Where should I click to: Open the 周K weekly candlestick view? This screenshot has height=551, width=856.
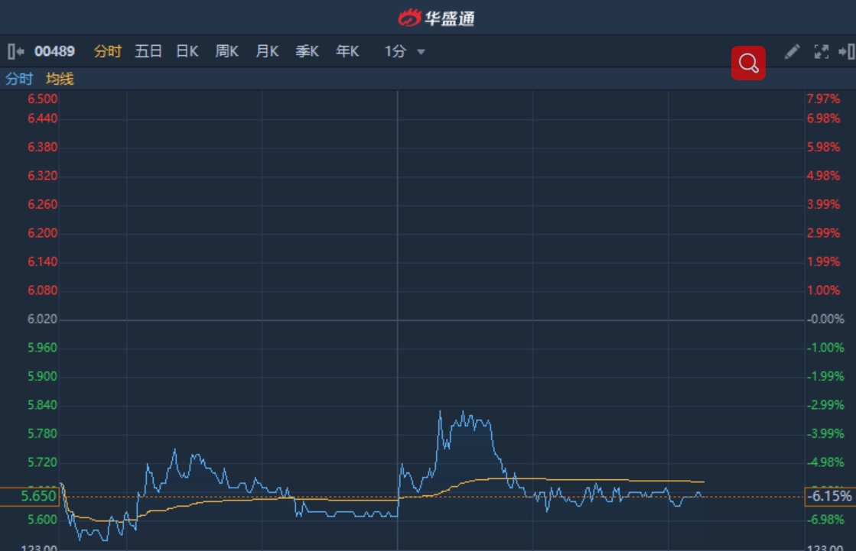click(227, 52)
